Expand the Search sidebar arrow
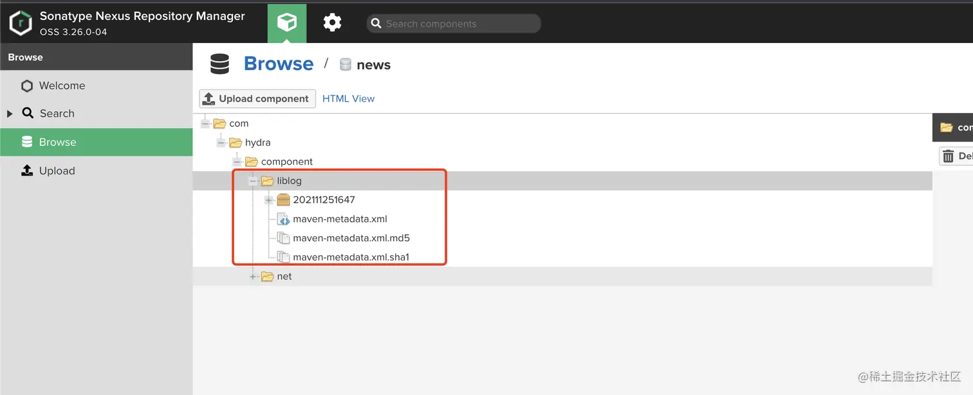The height and width of the screenshot is (395, 973). [x=10, y=114]
